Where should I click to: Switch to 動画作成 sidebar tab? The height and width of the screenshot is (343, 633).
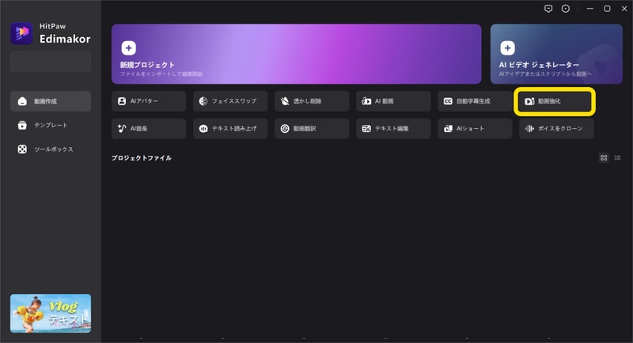click(51, 101)
